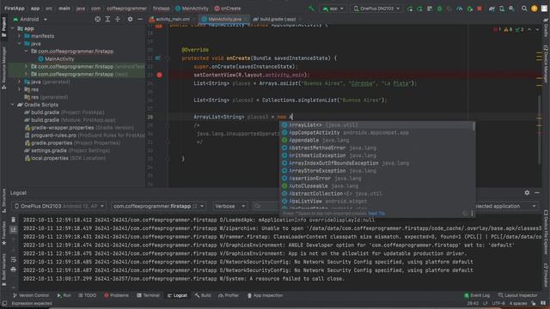Image resolution: width=550 pixels, height=309 pixels.
Task: Open the OnePlus DN2103 device selector in toolbar
Action: (x=376, y=9)
